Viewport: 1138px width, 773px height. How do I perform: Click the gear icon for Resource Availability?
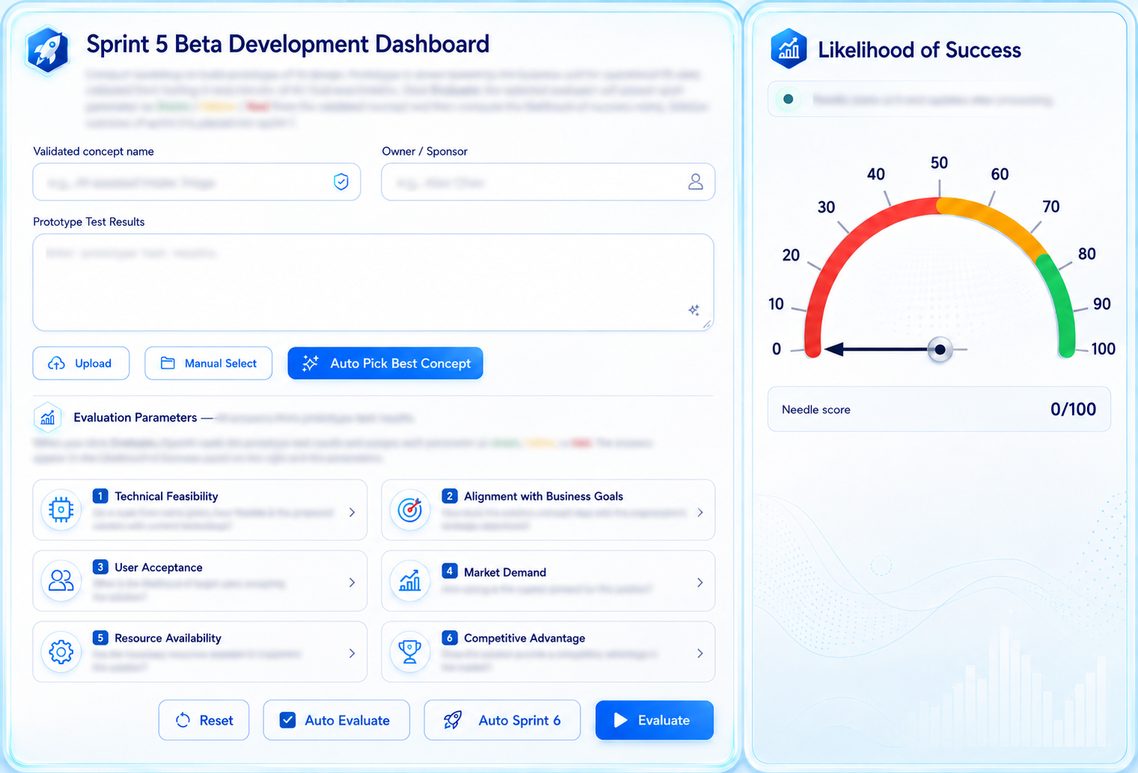coord(61,652)
